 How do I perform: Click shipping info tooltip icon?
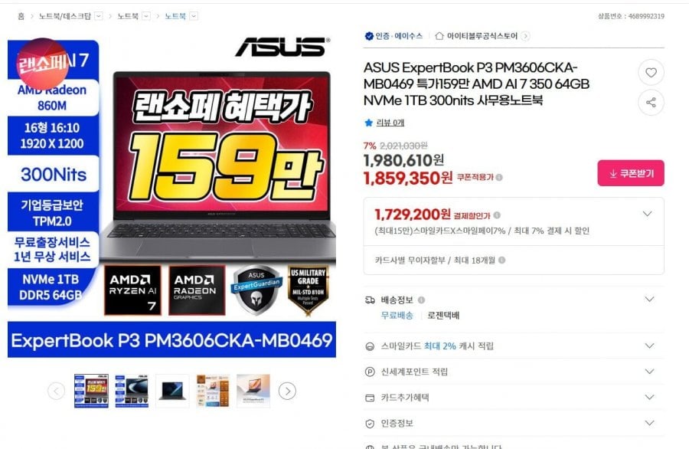(x=421, y=300)
